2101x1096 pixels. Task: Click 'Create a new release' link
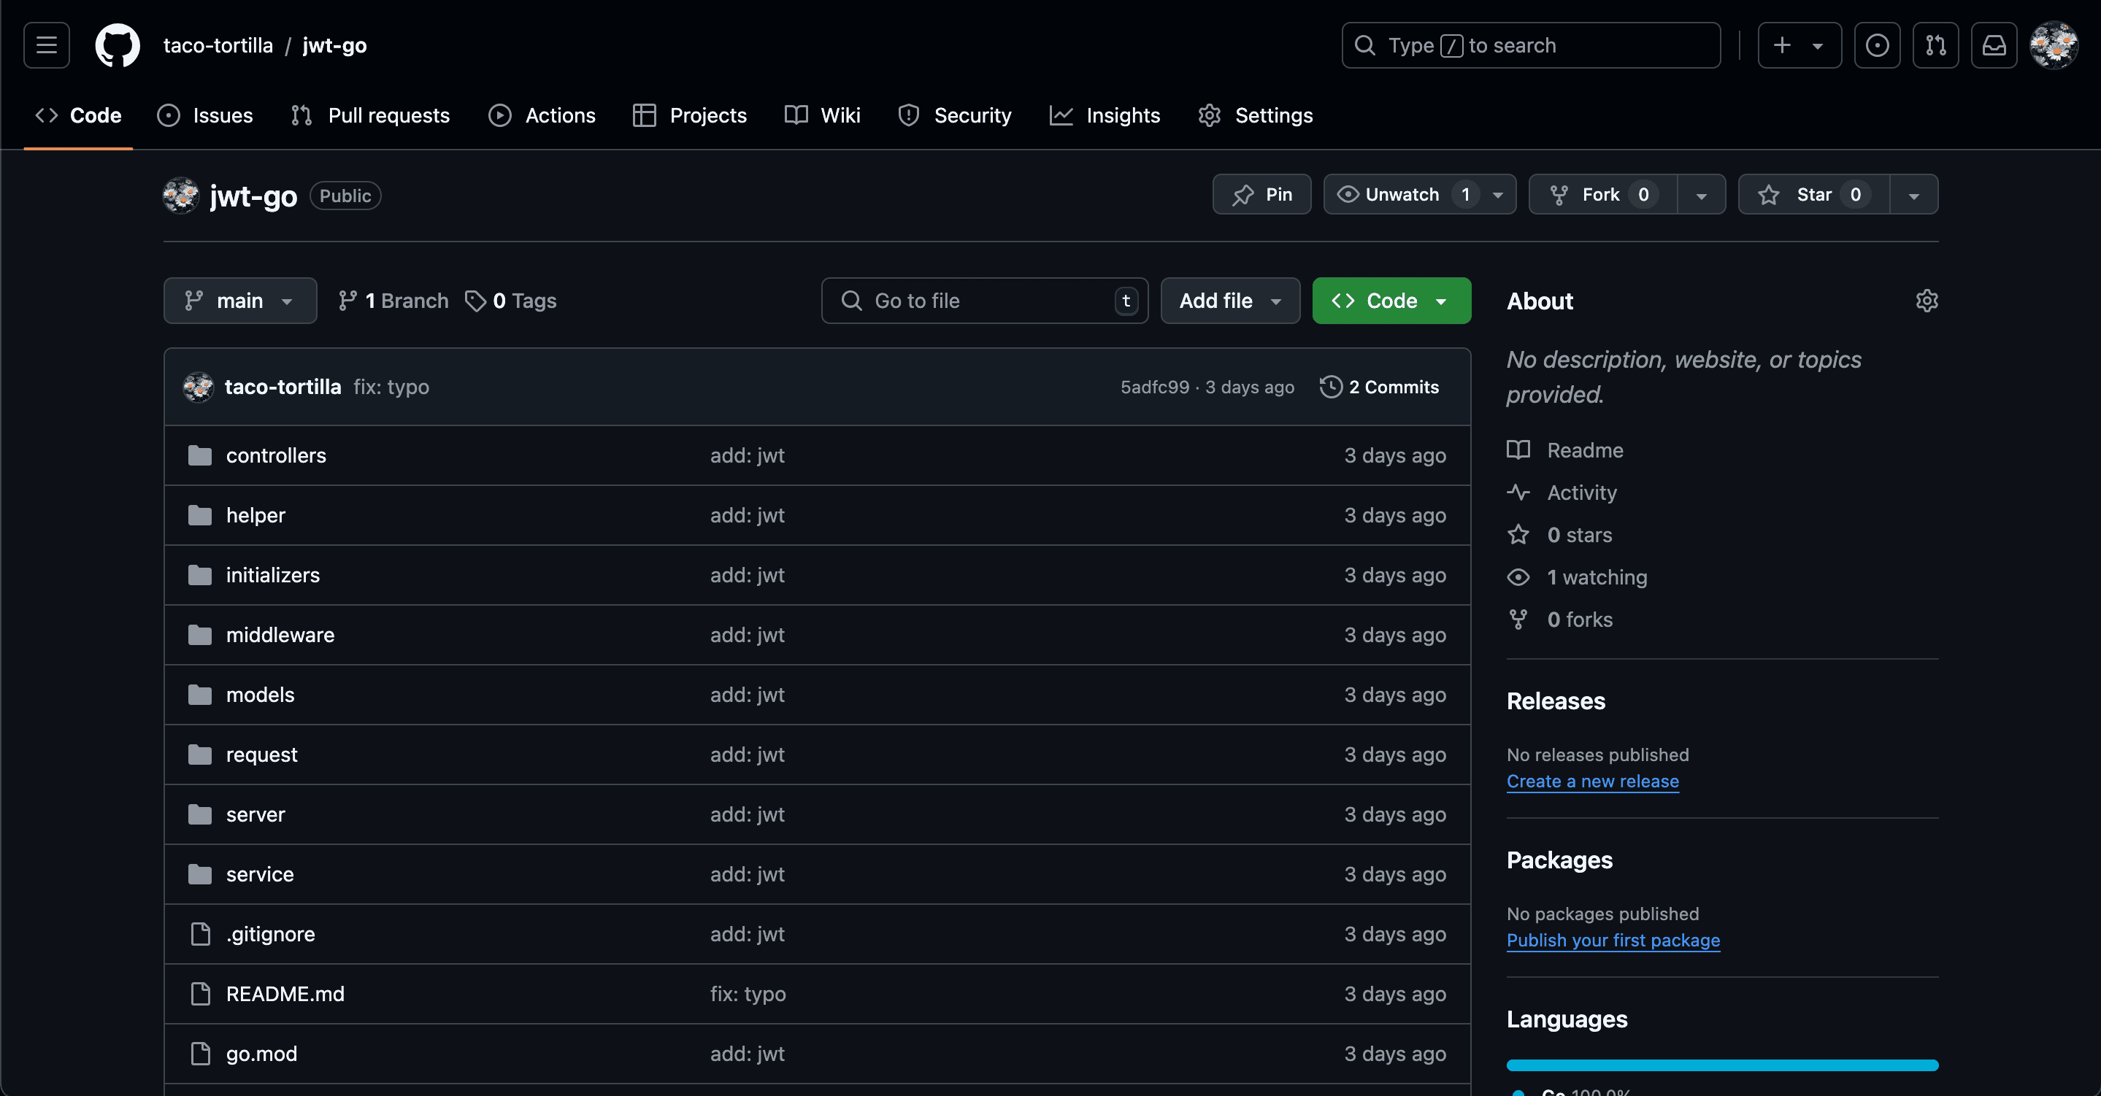(x=1592, y=782)
